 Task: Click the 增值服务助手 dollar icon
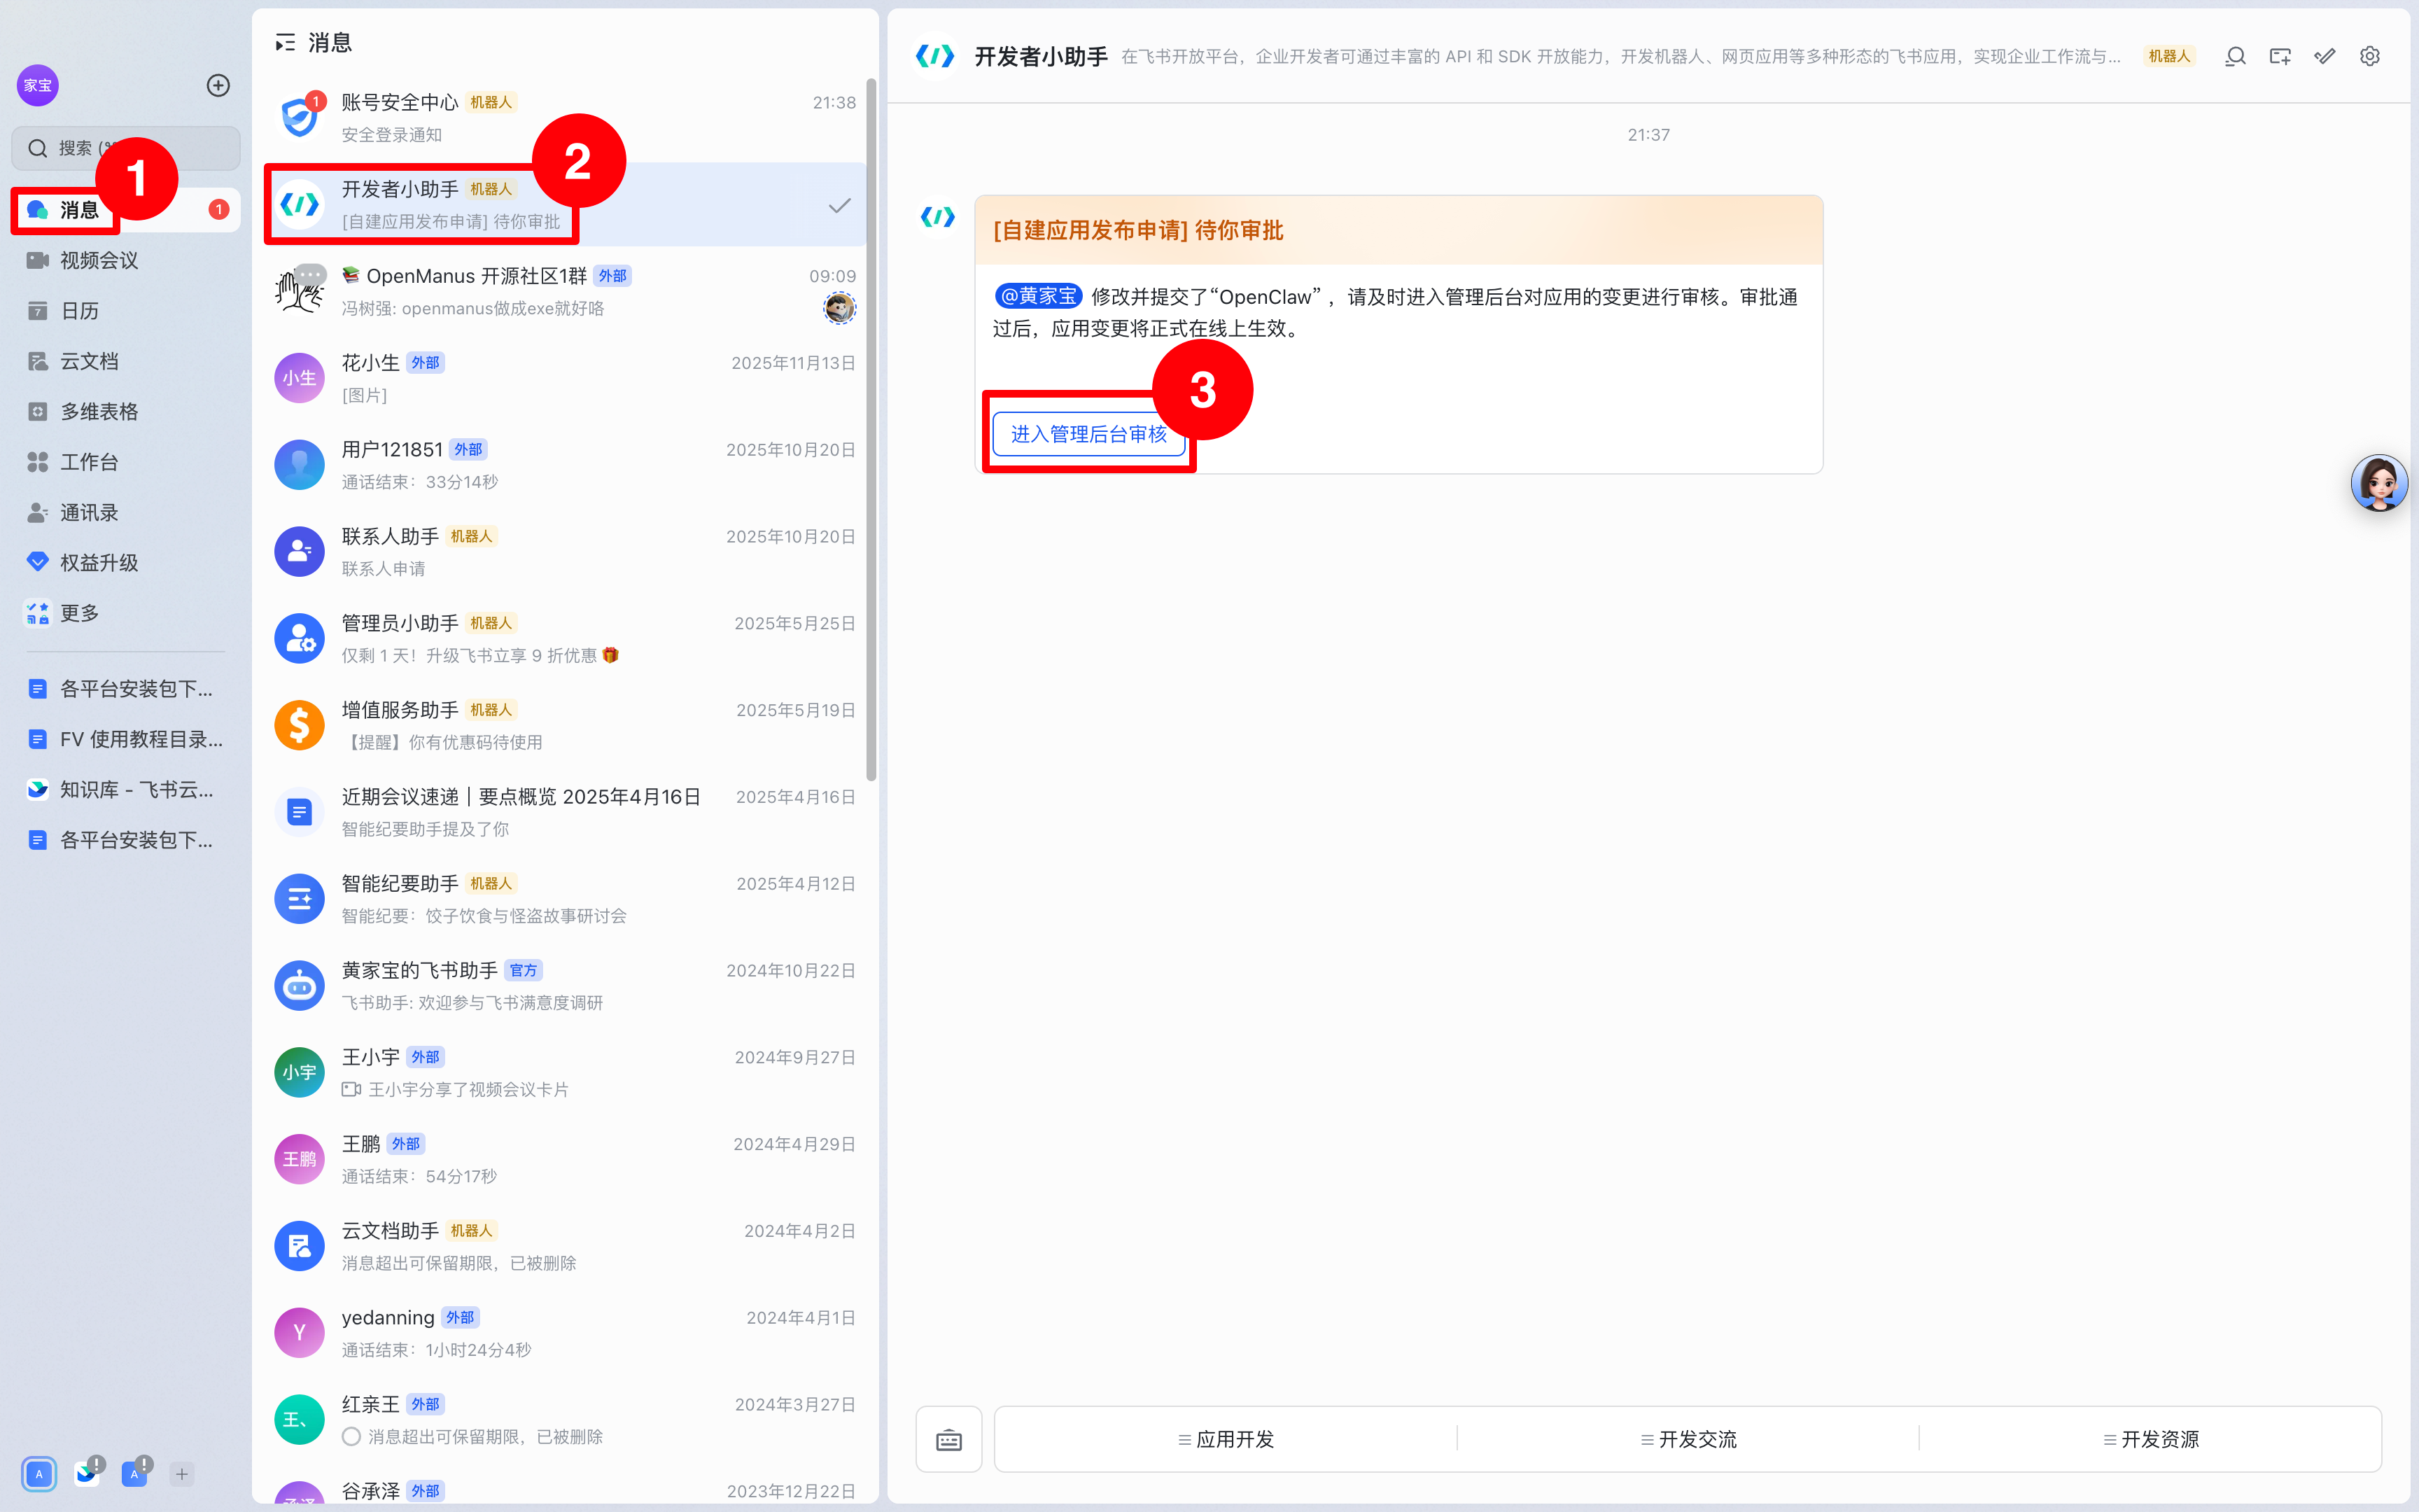pyautogui.click(x=299, y=725)
